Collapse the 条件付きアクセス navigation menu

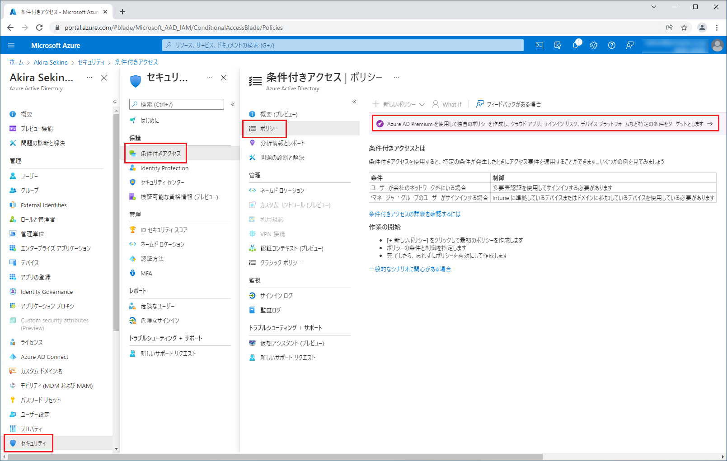click(354, 102)
